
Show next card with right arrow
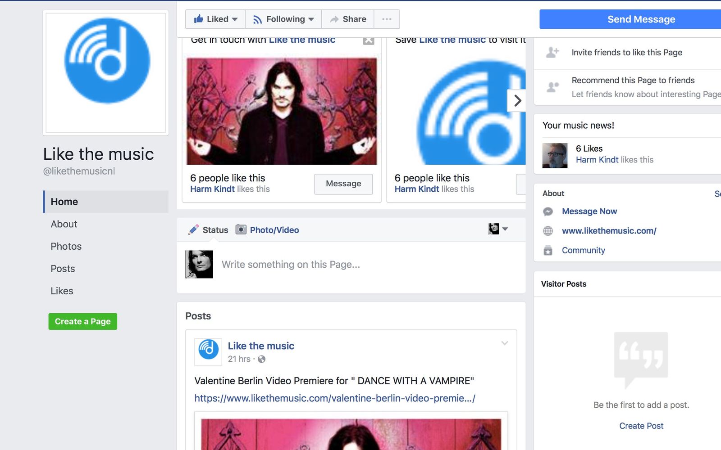click(x=517, y=100)
